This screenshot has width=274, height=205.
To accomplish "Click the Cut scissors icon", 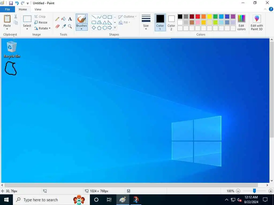I will pos(16,17).
